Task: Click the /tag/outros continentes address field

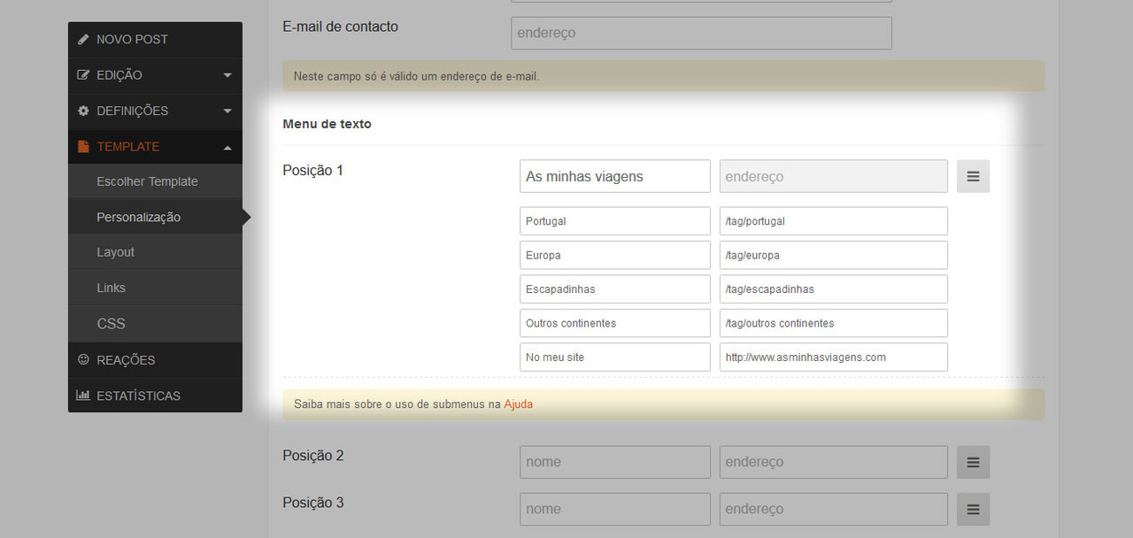Action: 834,323
